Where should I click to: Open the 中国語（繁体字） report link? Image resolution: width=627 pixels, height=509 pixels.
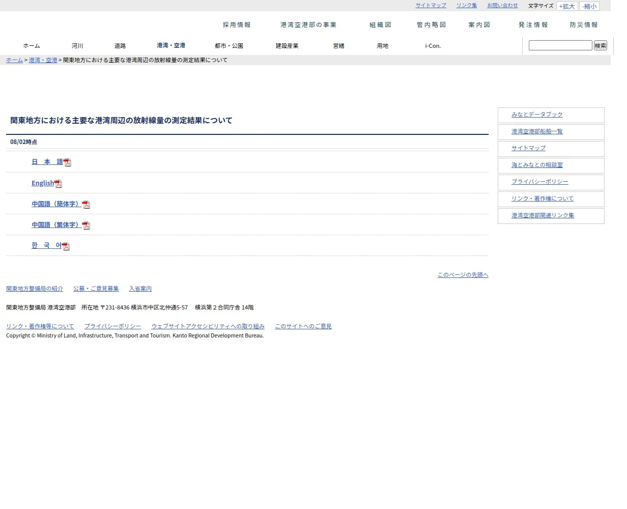(x=56, y=225)
